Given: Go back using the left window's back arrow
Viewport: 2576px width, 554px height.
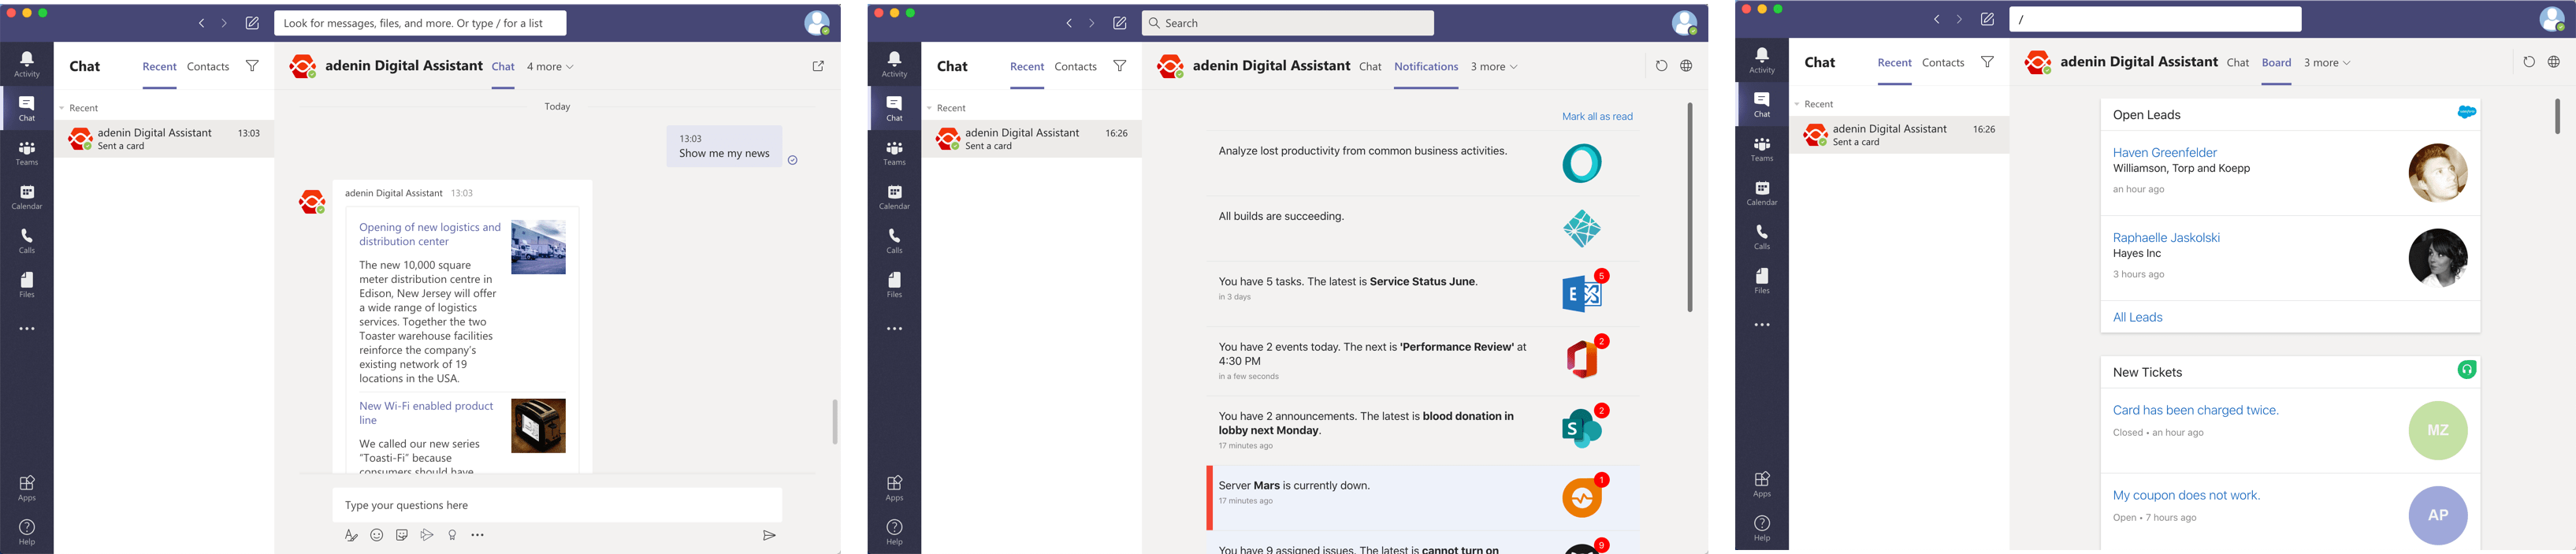Looking at the screenshot, I should coord(201,23).
